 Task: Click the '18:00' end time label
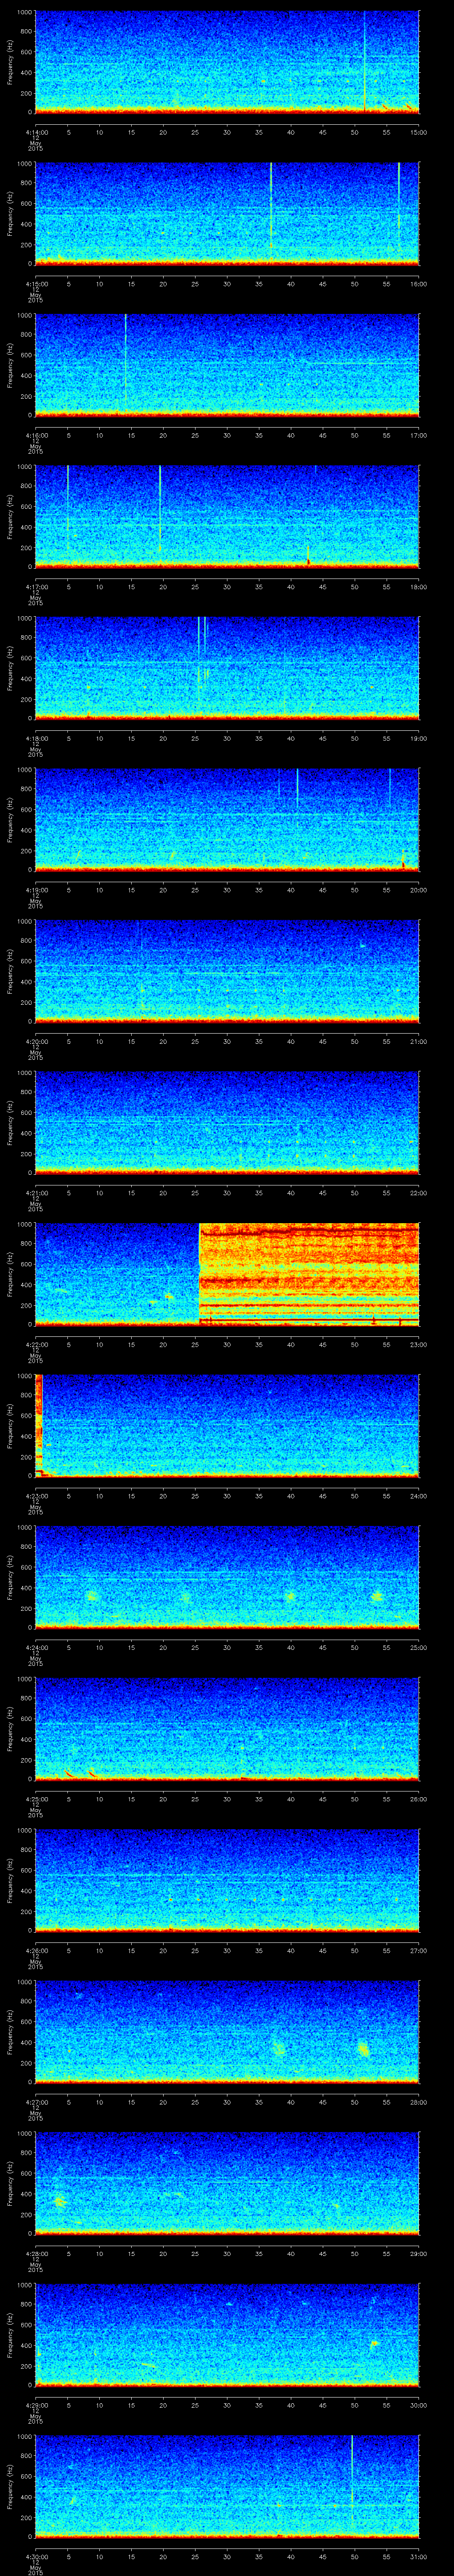[x=418, y=587]
